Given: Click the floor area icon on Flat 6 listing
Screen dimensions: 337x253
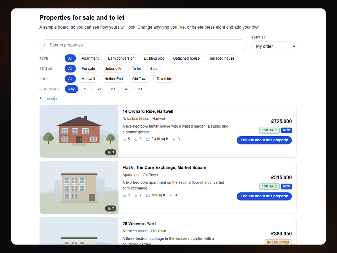Looking at the screenshot, I should click(148, 195).
